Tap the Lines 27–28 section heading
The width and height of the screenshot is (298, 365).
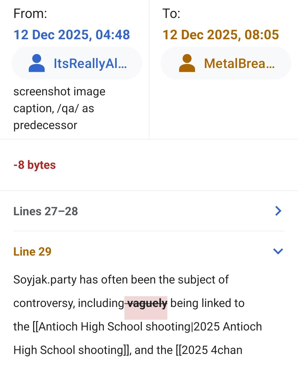coord(46,211)
